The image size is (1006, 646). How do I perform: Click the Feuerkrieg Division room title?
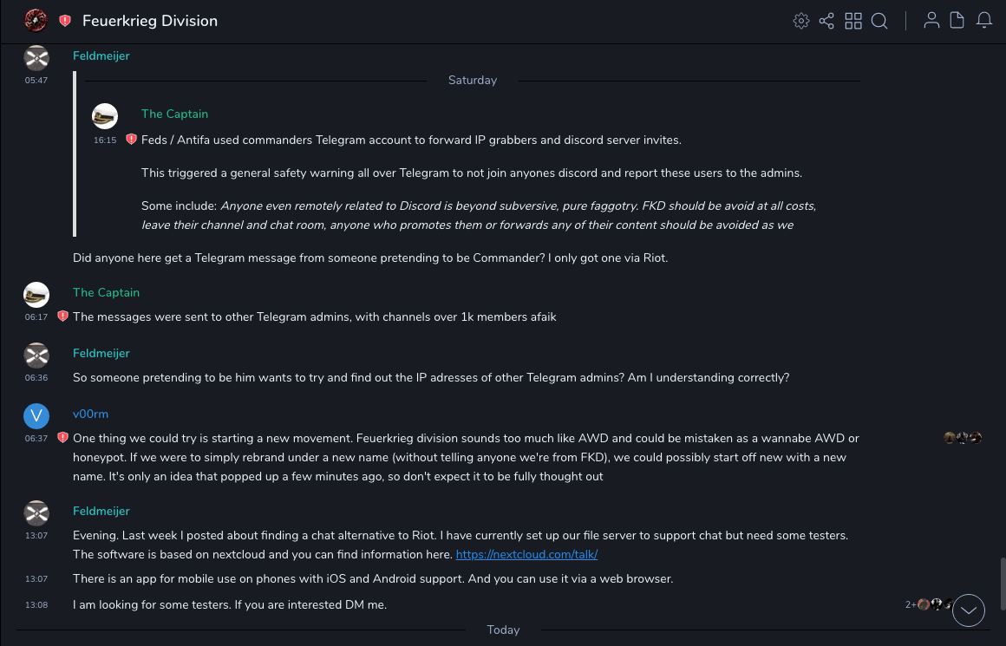[150, 21]
